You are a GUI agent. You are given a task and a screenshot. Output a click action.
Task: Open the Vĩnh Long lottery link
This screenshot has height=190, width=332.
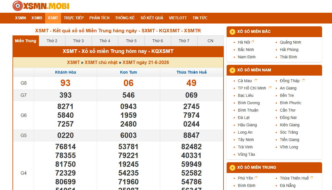tap(289, 147)
